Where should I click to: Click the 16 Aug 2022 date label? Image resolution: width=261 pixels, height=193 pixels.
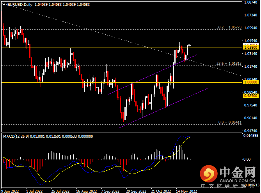click(x=86, y=191)
